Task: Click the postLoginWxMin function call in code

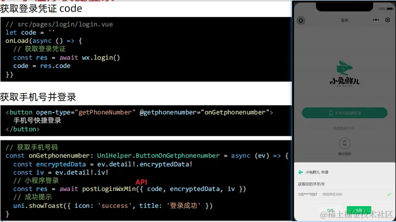Action: pos(109,189)
